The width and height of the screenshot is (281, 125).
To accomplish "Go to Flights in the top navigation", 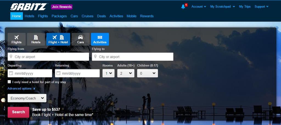I will (43, 16).
